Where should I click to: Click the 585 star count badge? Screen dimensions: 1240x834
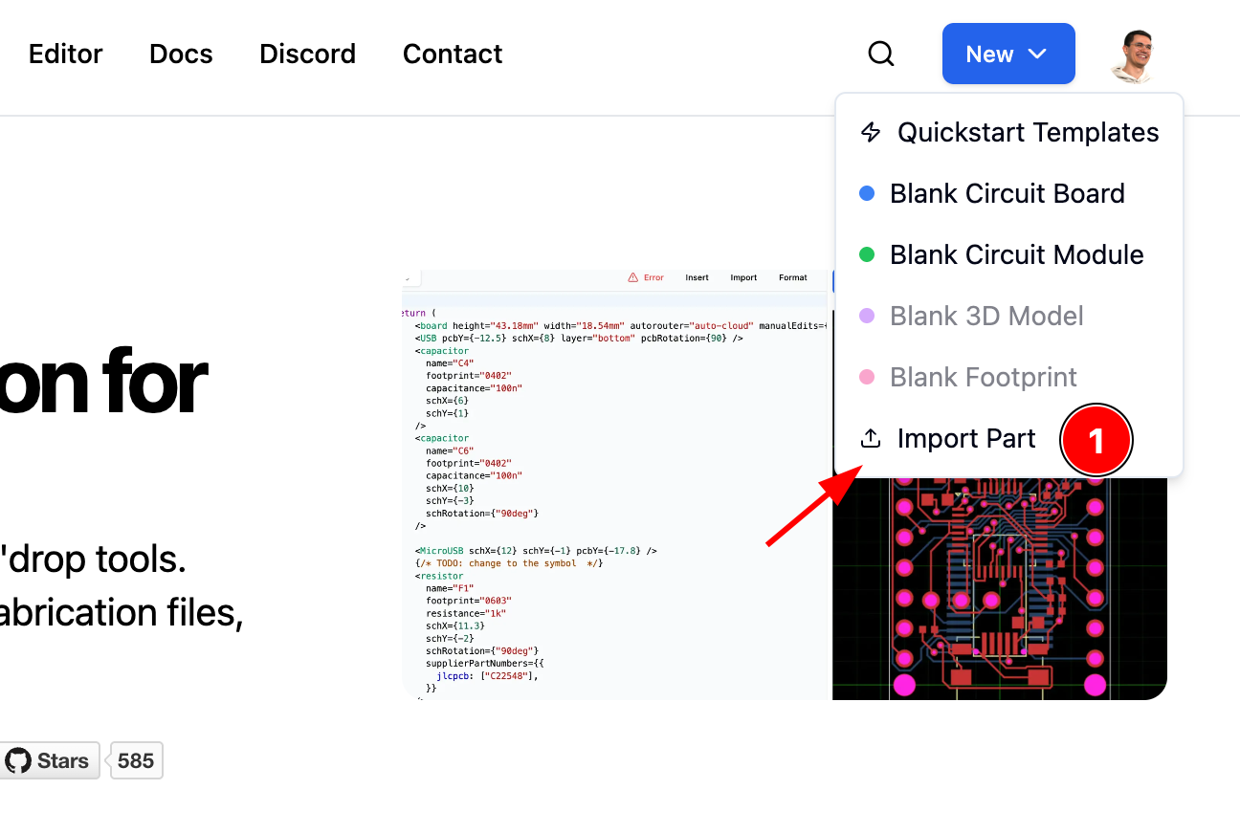[136, 761]
